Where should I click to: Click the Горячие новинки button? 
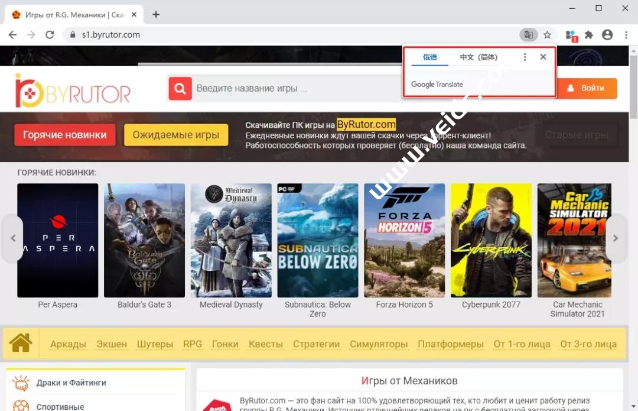click(x=65, y=135)
